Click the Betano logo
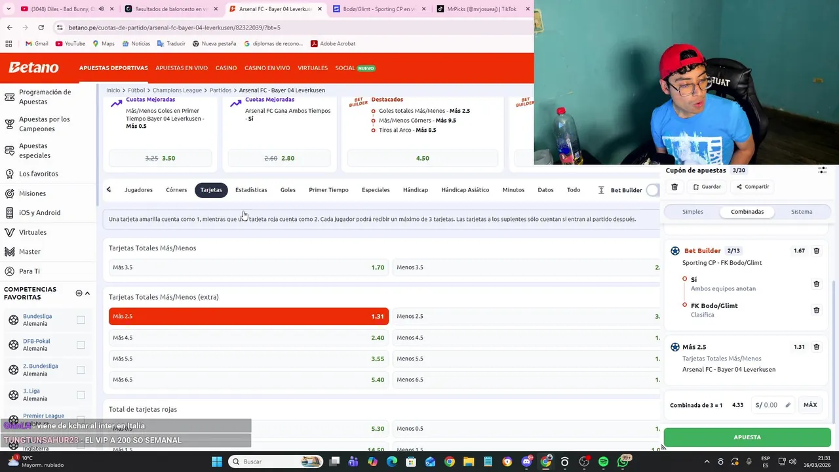 [x=33, y=68]
